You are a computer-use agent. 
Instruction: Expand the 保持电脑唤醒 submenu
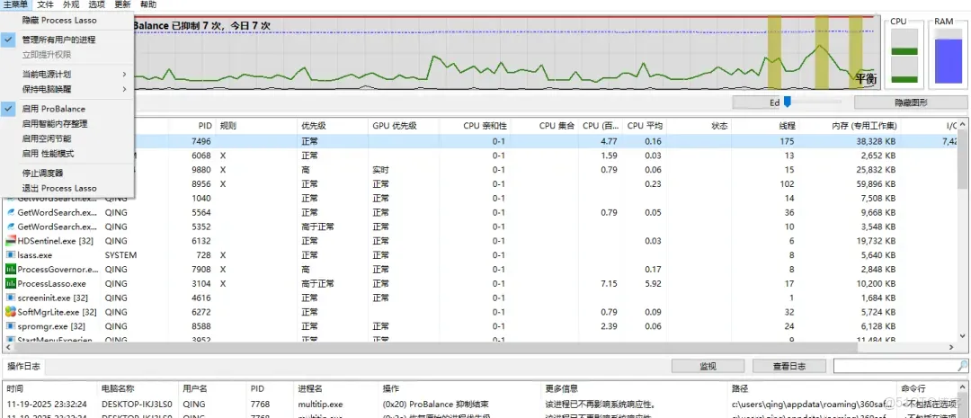67,89
